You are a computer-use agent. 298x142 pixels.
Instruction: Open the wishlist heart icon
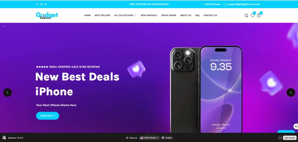tap(253, 15)
